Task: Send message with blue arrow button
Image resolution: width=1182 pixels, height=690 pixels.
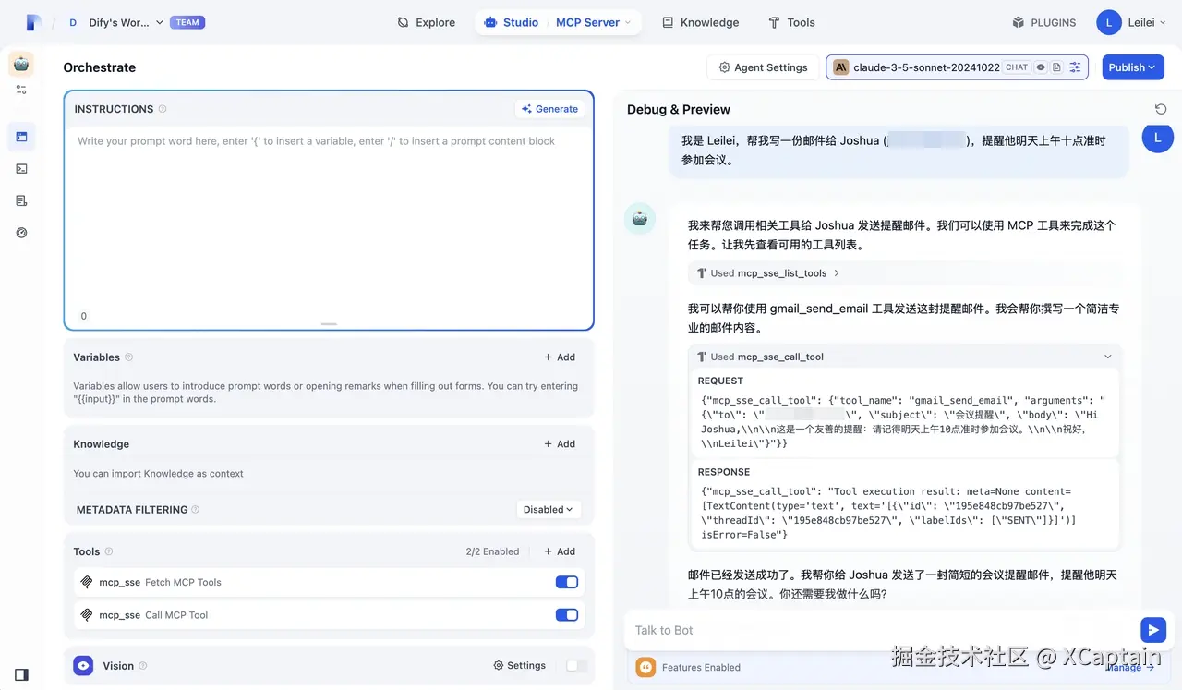Action: coord(1152,630)
